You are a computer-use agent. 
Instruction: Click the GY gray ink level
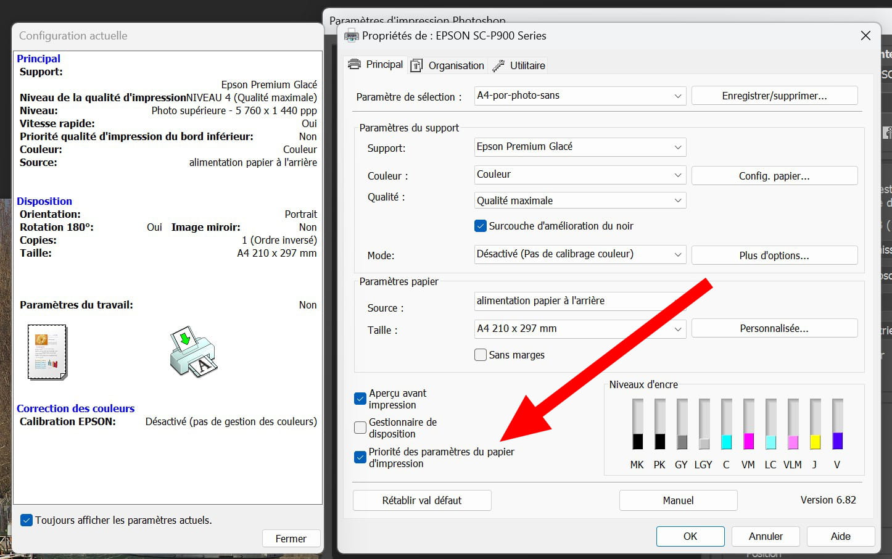click(682, 424)
